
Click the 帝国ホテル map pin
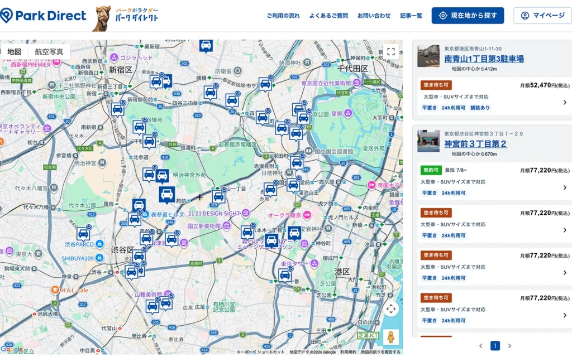[x=371, y=185]
